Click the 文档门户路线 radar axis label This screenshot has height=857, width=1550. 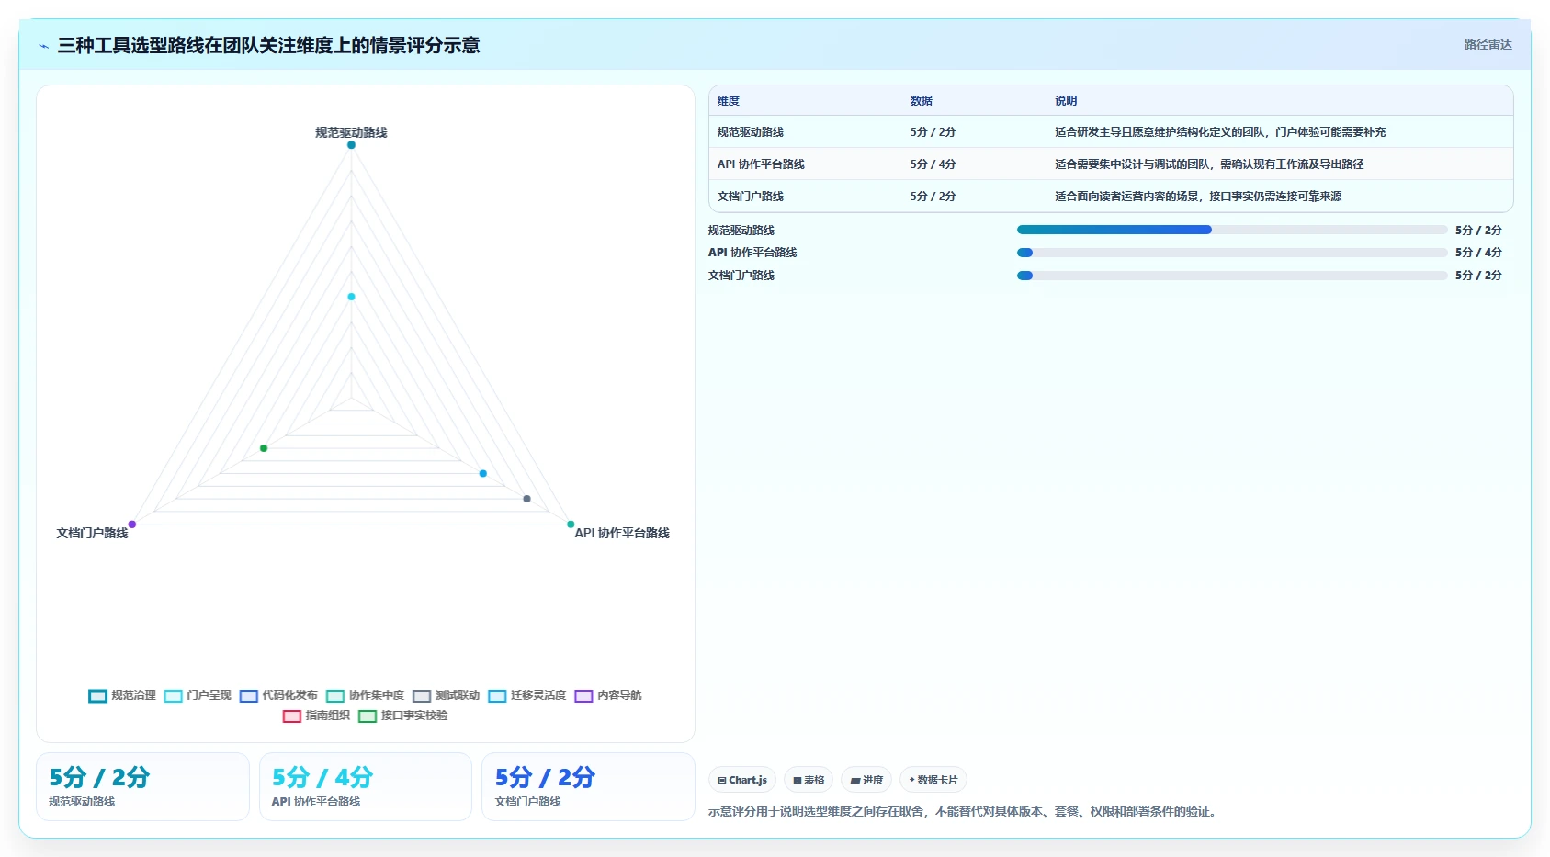point(92,533)
